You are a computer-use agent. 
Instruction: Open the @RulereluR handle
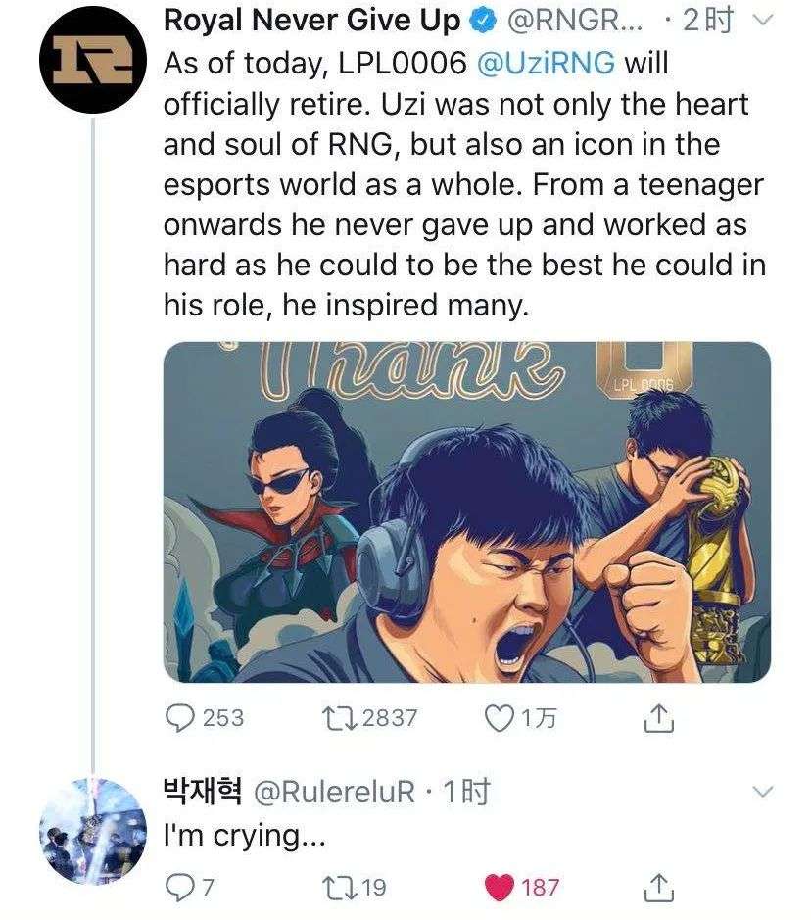[335, 792]
